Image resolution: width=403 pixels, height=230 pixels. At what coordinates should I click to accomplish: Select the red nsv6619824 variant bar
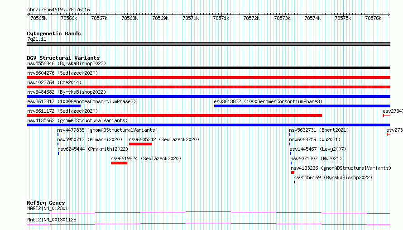pyautogui.click(x=119, y=163)
